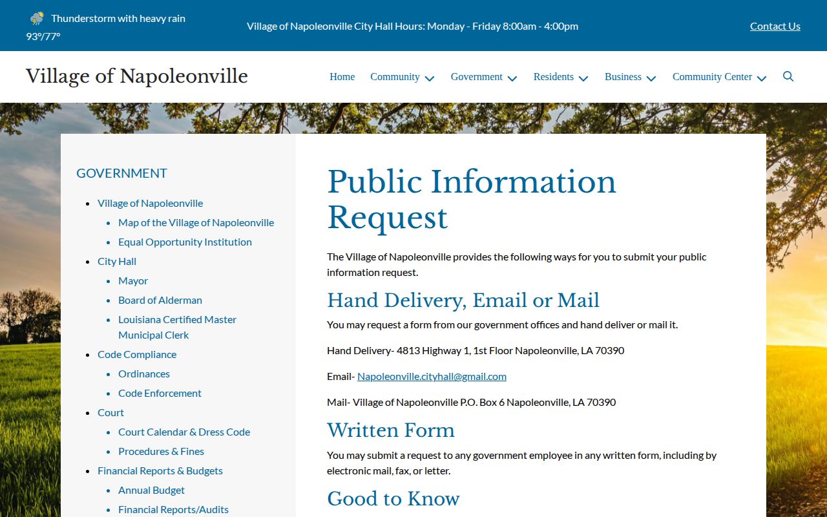Open the Business menu label

tap(623, 76)
